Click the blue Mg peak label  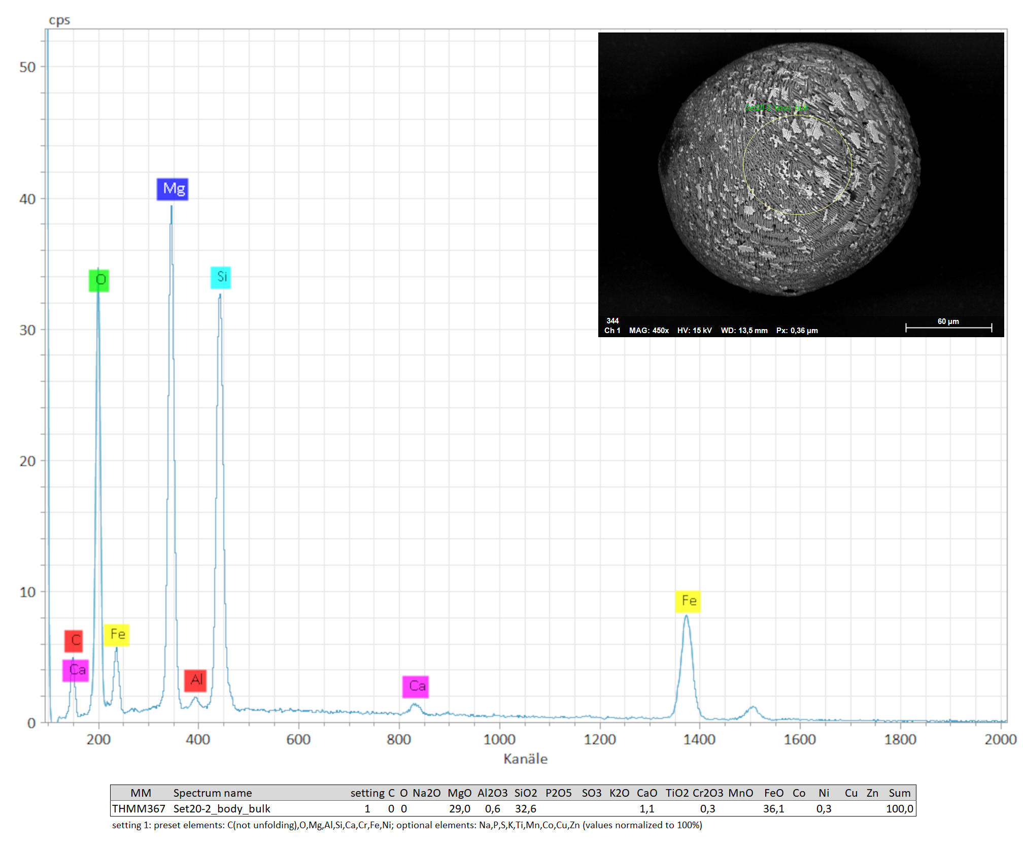(173, 189)
